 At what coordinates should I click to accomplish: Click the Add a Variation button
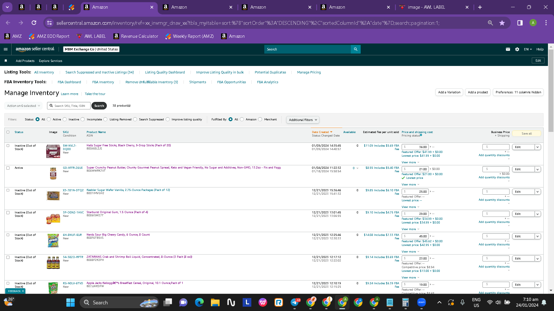coord(449,92)
